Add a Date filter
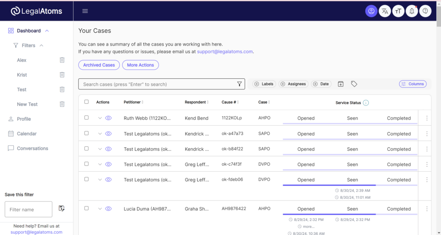This screenshot has height=235, width=441. pos(321,84)
